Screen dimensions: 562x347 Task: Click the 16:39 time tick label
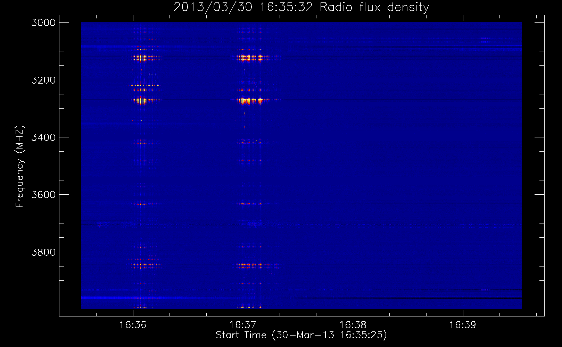(x=463, y=325)
